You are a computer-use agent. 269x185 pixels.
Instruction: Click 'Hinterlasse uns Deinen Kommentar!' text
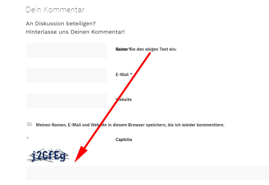pos(75,32)
